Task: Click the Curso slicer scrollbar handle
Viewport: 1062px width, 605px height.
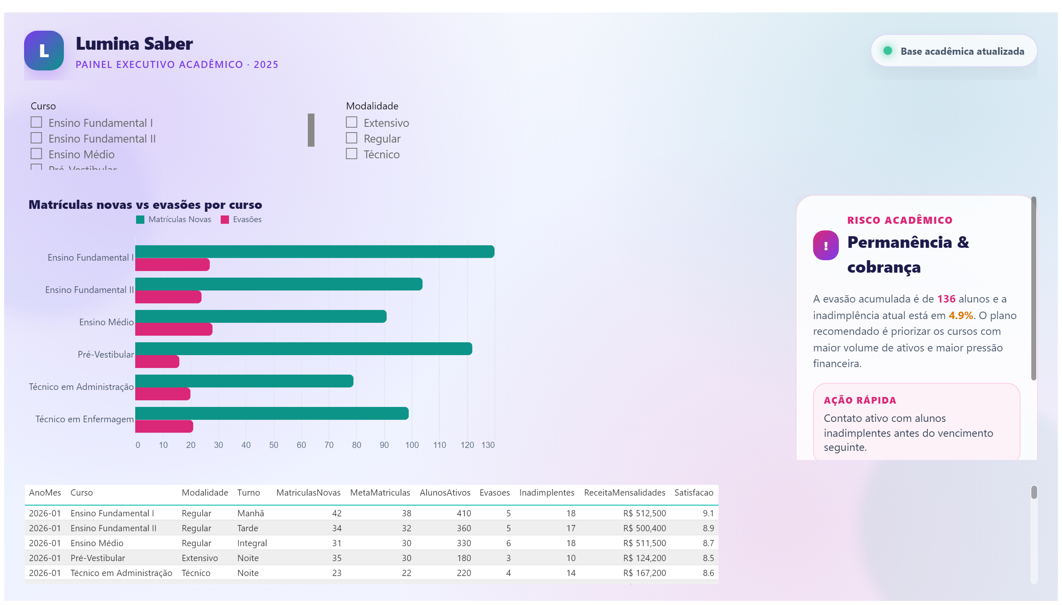Action: 311,130
